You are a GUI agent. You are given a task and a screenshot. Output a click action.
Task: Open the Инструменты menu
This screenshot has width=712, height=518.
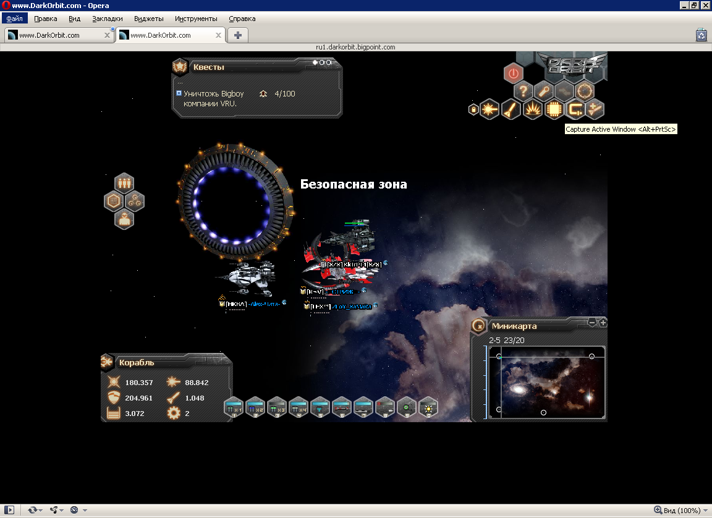tap(196, 19)
